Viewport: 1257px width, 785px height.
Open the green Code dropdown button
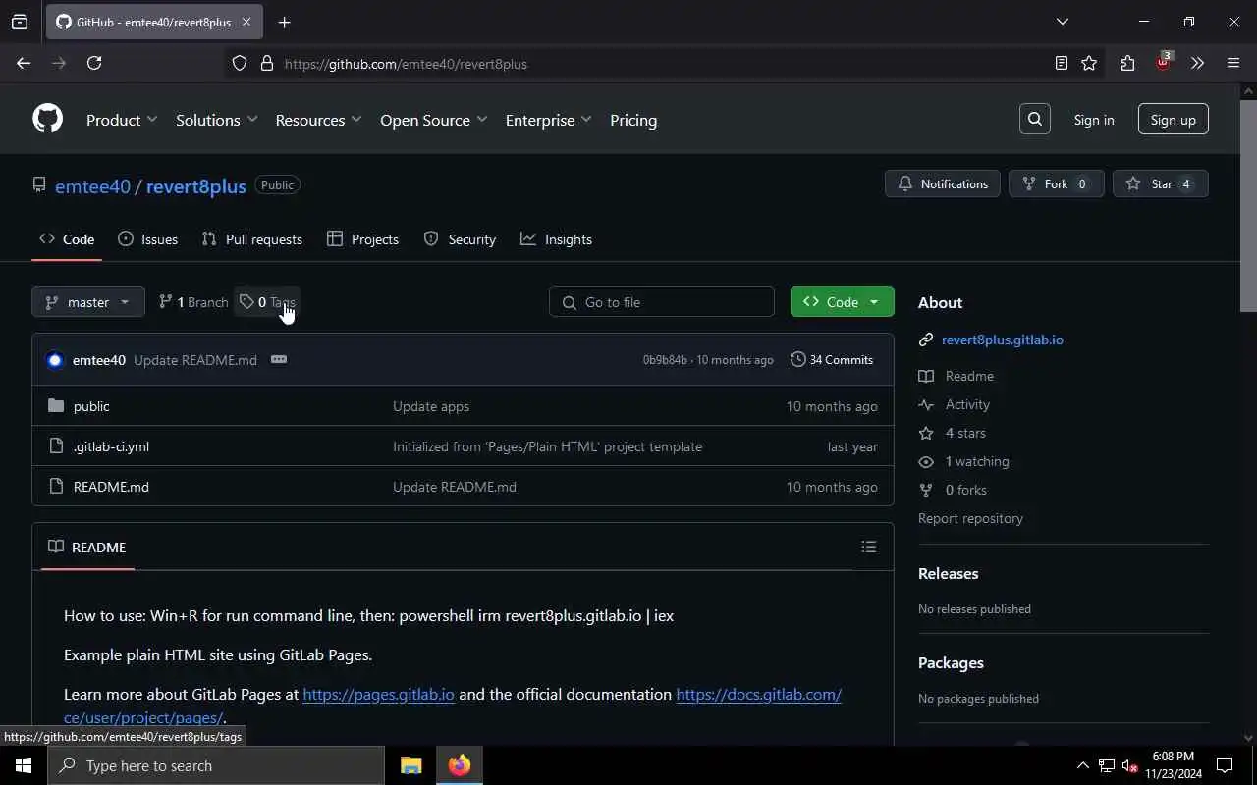[x=842, y=302]
